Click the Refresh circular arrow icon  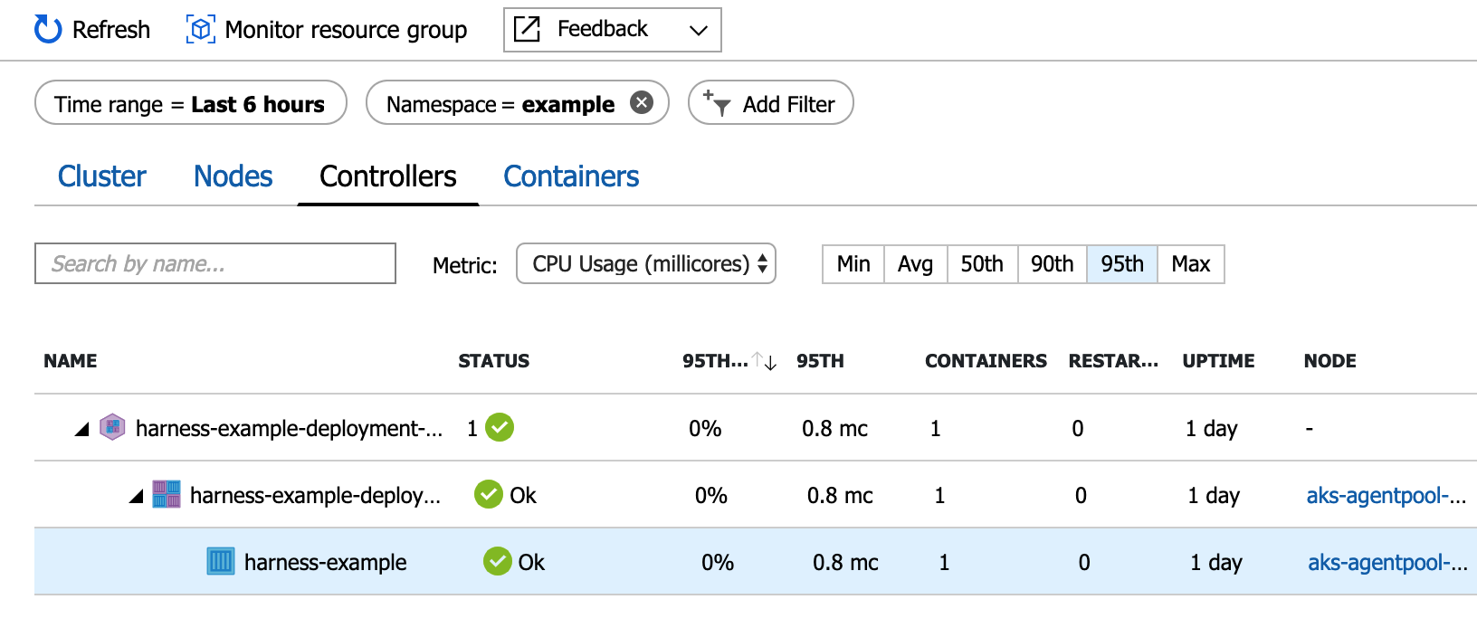(48, 30)
